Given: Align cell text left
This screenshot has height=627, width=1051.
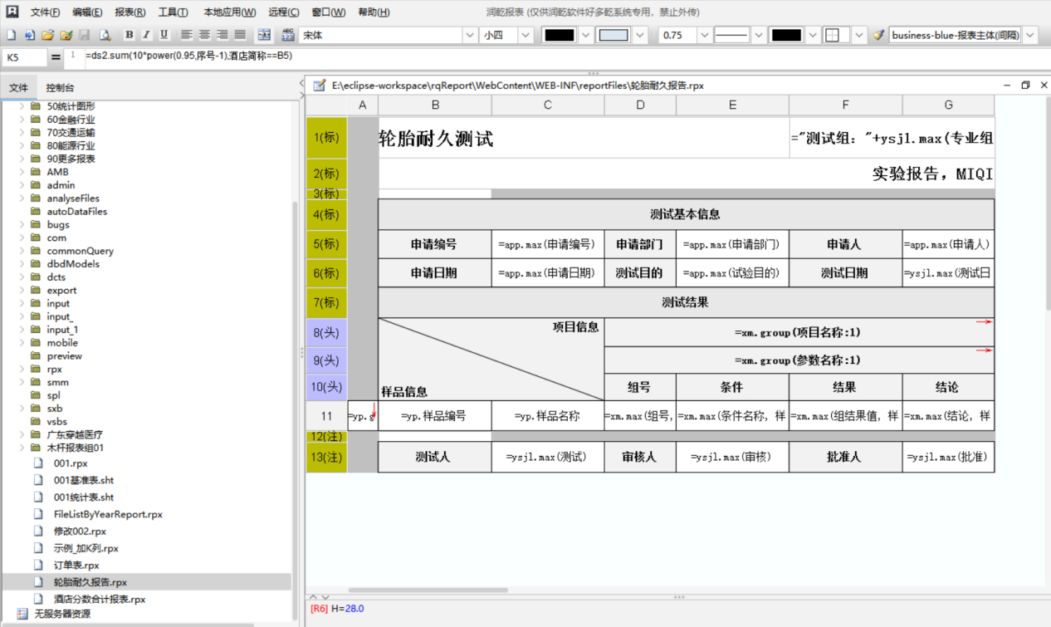Looking at the screenshot, I should tap(186, 35).
